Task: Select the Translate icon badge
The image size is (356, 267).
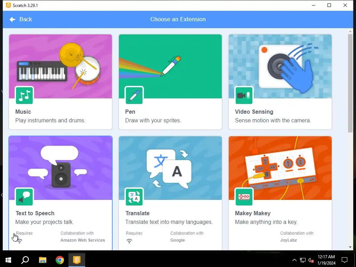Action: [134, 197]
